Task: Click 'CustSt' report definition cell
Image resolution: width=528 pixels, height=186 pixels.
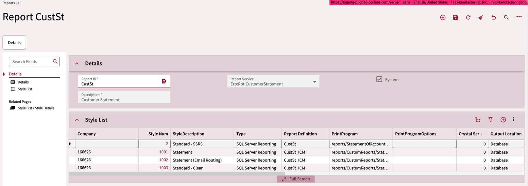Action: coord(305,144)
